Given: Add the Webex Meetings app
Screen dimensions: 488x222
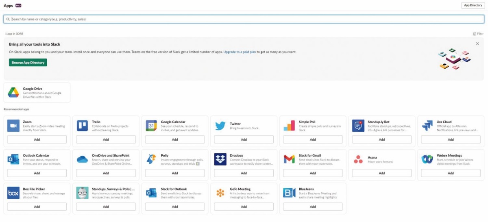Looking at the screenshot, I should [x=451, y=173].
